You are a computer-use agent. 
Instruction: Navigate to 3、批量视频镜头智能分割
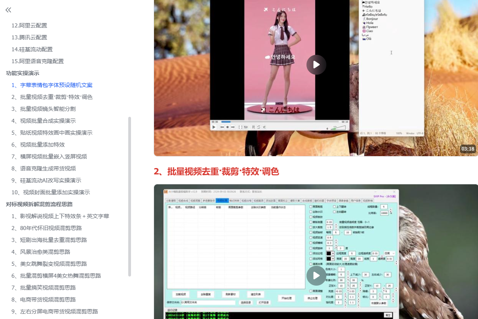[x=43, y=109]
